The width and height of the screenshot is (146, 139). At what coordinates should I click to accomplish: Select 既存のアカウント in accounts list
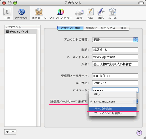(x=21, y=32)
